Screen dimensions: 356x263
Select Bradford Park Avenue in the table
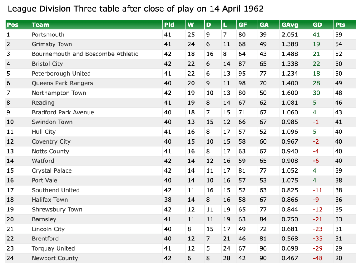click(63, 112)
